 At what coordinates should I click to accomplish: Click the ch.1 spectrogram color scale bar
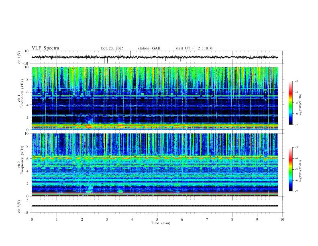(290, 102)
